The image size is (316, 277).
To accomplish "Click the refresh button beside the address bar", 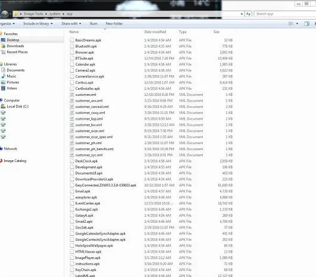I will click(x=248, y=14).
